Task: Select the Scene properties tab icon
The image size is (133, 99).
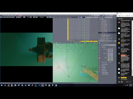Action: (99, 54)
